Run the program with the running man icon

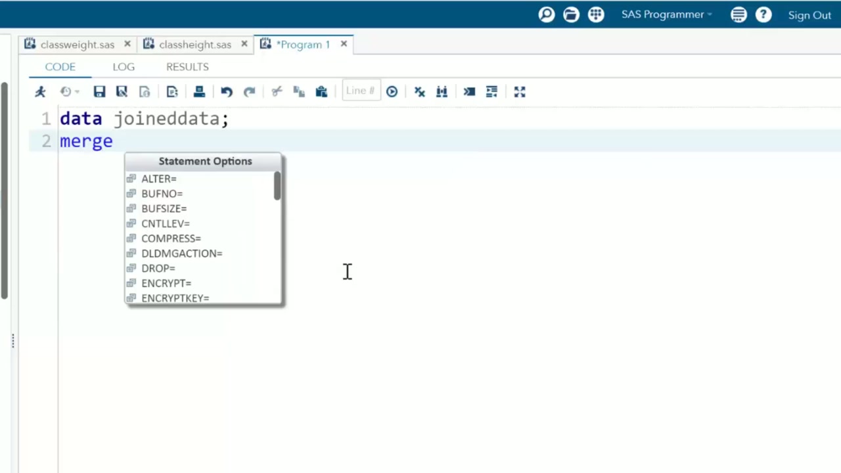click(41, 92)
